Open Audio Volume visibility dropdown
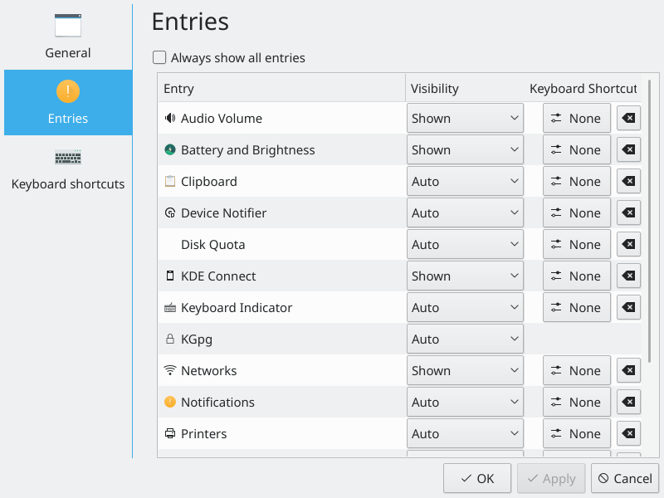 465,119
